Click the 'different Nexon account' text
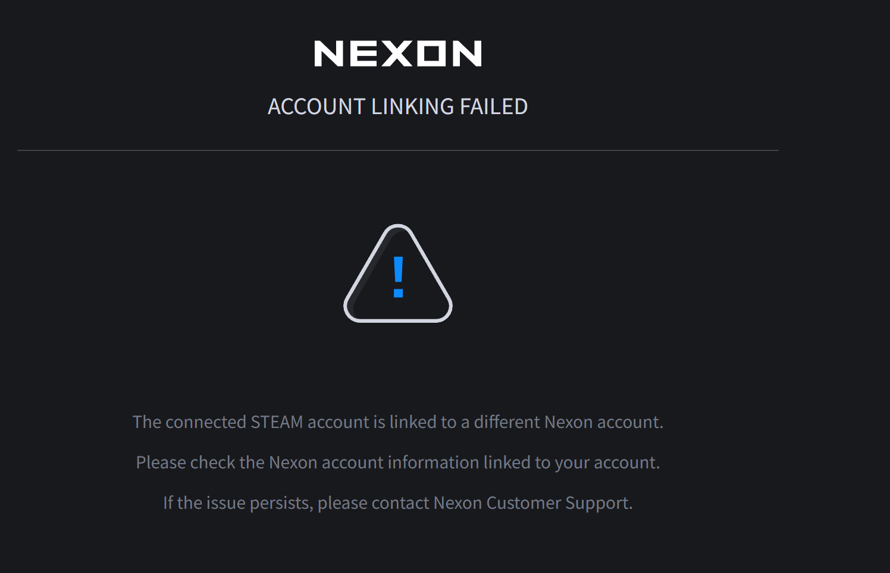 (568, 422)
